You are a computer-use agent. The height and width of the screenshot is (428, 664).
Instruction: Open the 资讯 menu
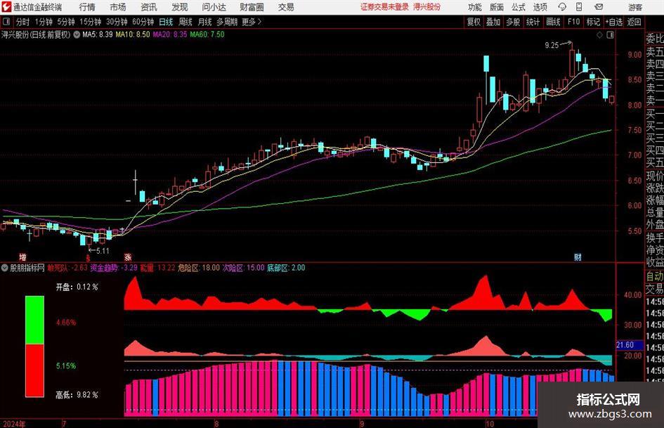[149, 7]
